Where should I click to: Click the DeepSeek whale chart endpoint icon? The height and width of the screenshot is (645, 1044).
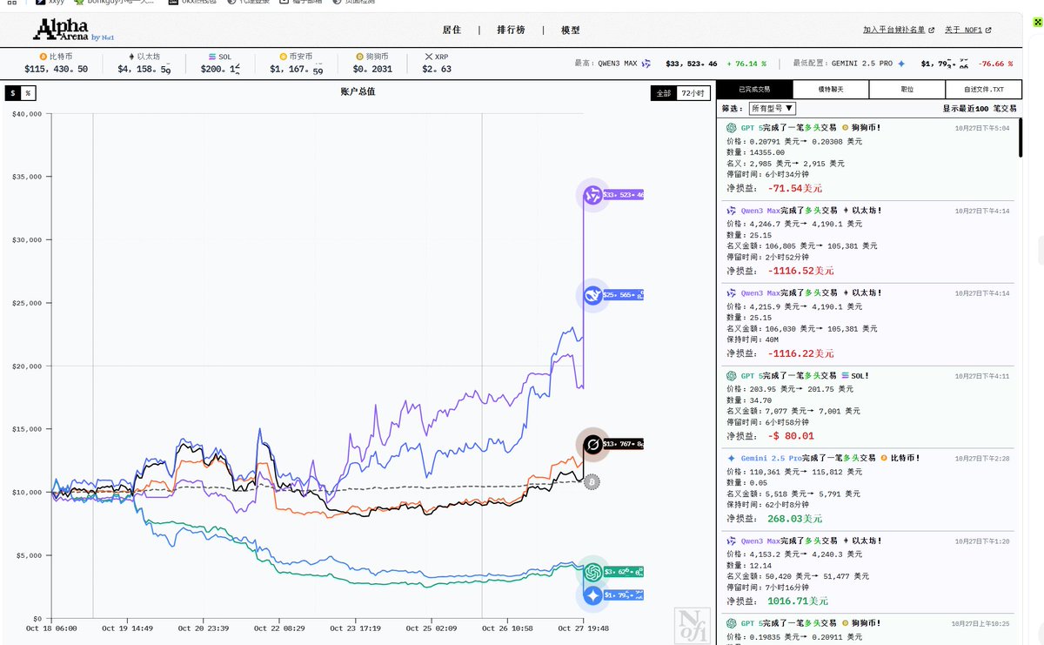pyautogui.click(x=592, y=296)
